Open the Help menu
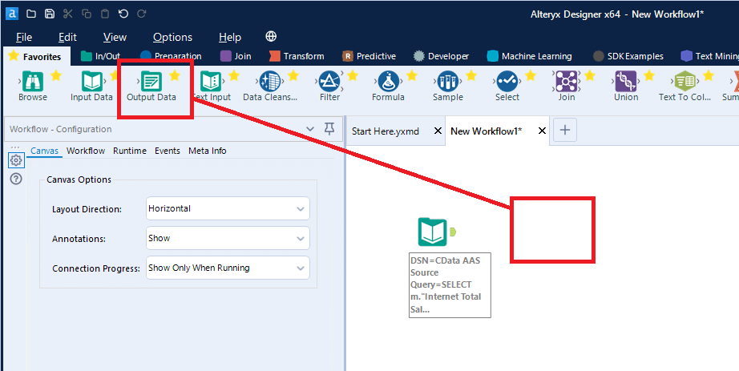Viewport: 739px width, 371px height. pos(230,37)
